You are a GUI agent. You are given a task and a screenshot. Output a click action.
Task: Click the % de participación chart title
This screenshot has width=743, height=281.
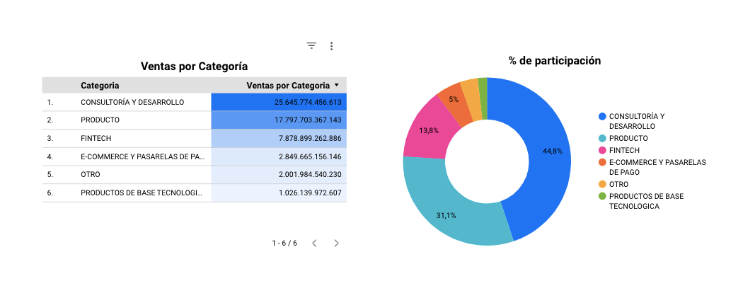click(x=554, y=61)
